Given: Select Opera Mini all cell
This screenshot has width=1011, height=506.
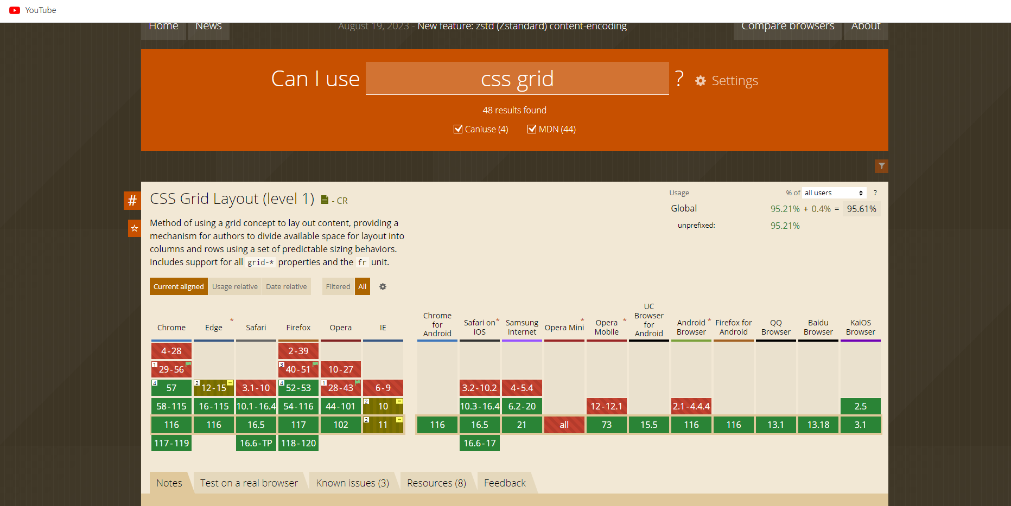Looking at the screenshot, I should [564, 425].
